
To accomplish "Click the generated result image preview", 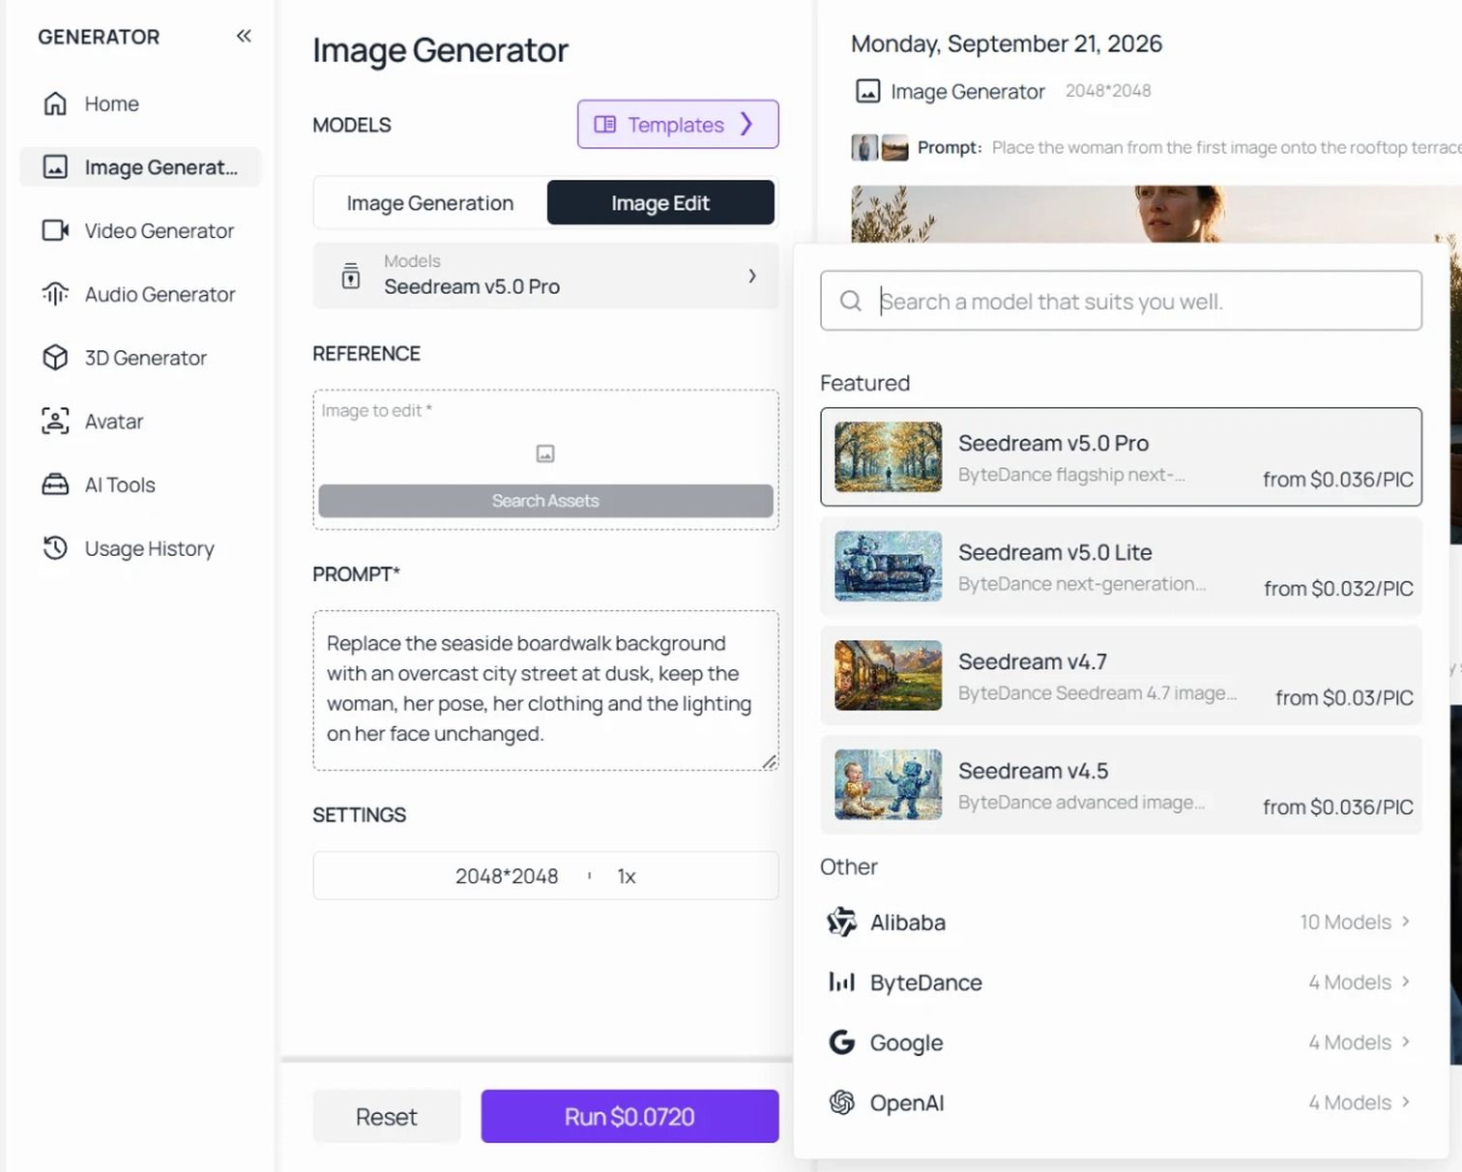I will [1155, 214].
